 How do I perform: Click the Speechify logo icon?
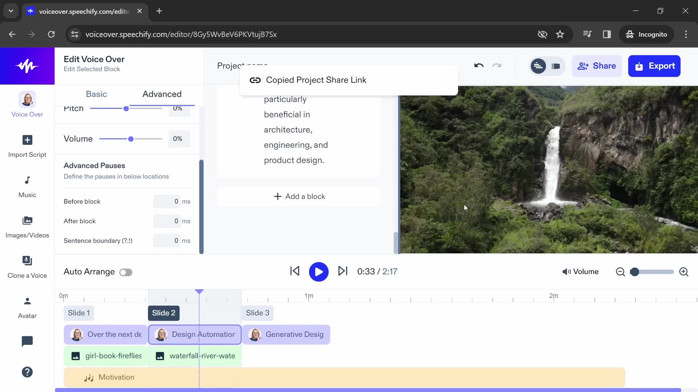tap(27, 66)
